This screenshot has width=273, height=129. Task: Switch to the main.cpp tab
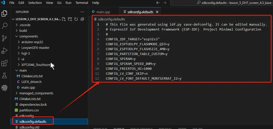point(103,12)
